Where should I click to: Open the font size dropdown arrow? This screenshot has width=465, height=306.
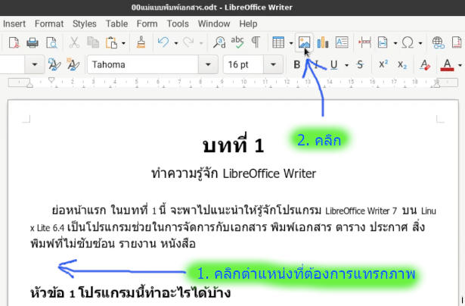tap(273, 64)
